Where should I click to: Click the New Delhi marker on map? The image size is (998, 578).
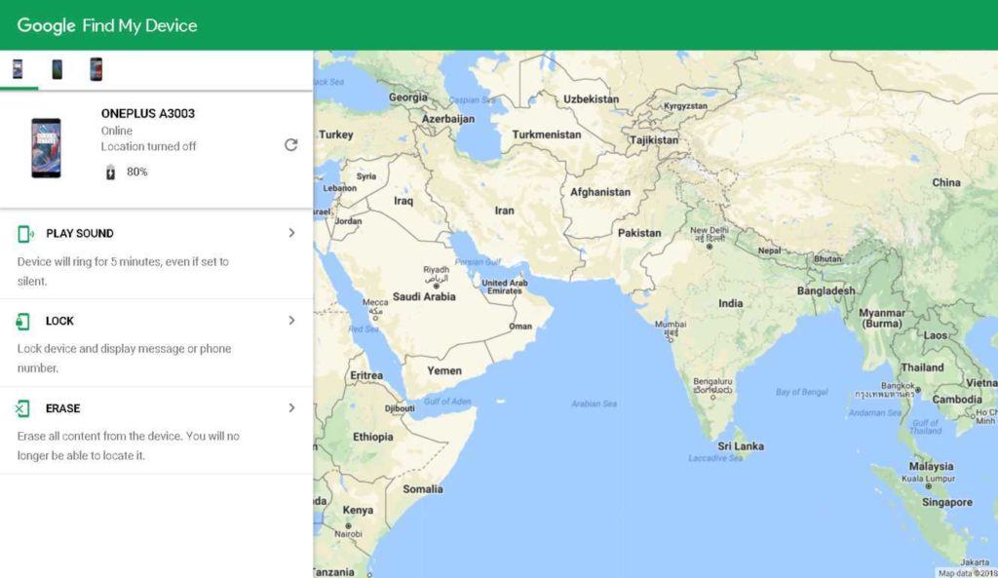click(x=710, y=247)
